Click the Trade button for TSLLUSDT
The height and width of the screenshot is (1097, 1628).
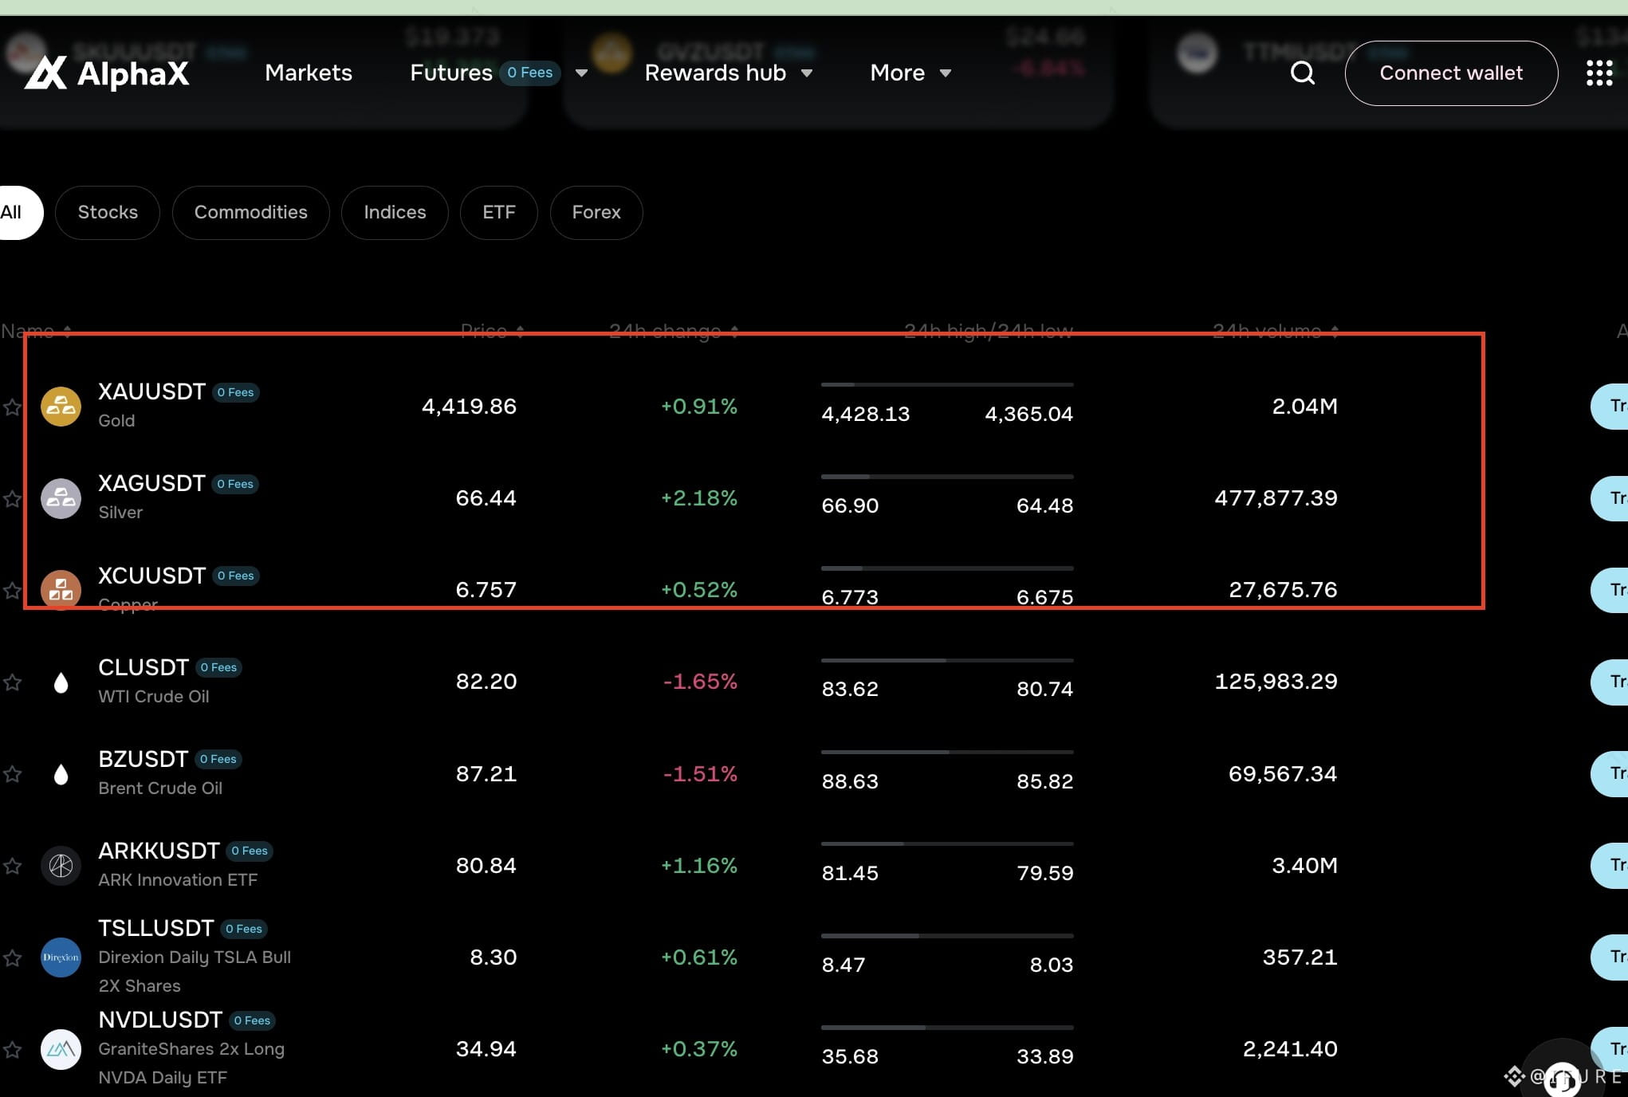point(1610,957)
